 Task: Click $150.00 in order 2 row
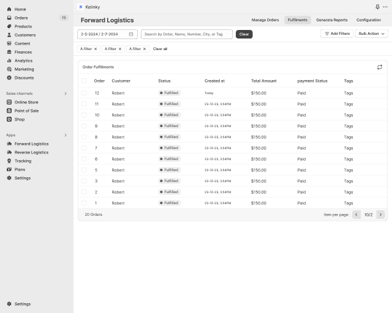258,192
